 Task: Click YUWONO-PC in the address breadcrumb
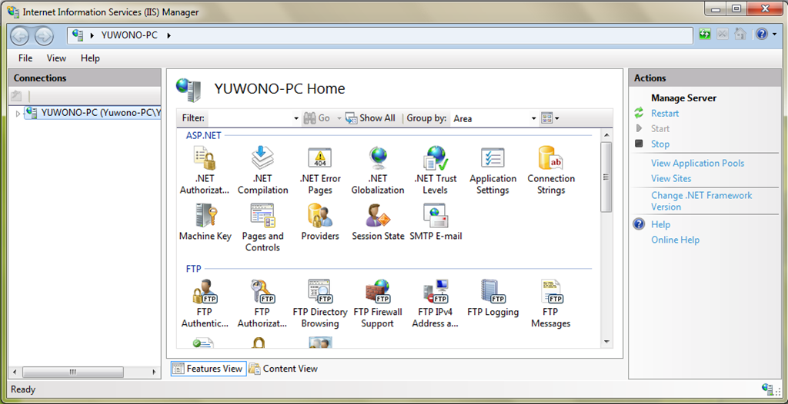[x=129, y=35]
